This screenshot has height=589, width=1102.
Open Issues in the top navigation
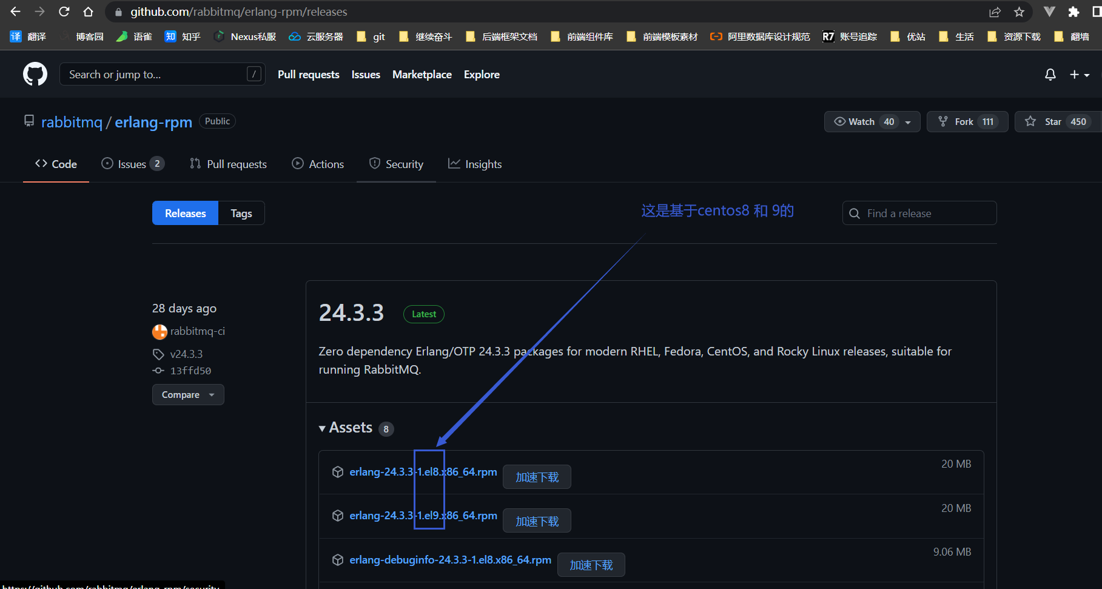pyautogui.click(x=366, y=74)
